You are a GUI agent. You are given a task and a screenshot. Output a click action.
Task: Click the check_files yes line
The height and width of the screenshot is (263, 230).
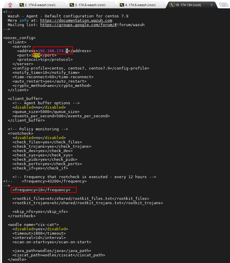point(47,142)
